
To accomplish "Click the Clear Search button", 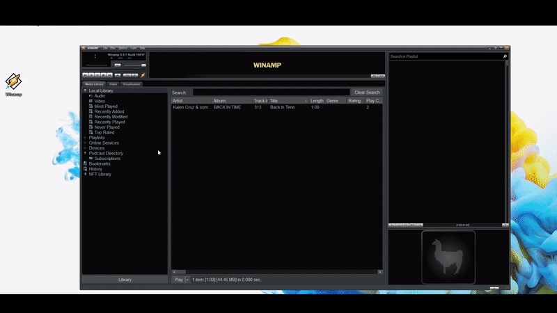I will (x=367, y=93).
